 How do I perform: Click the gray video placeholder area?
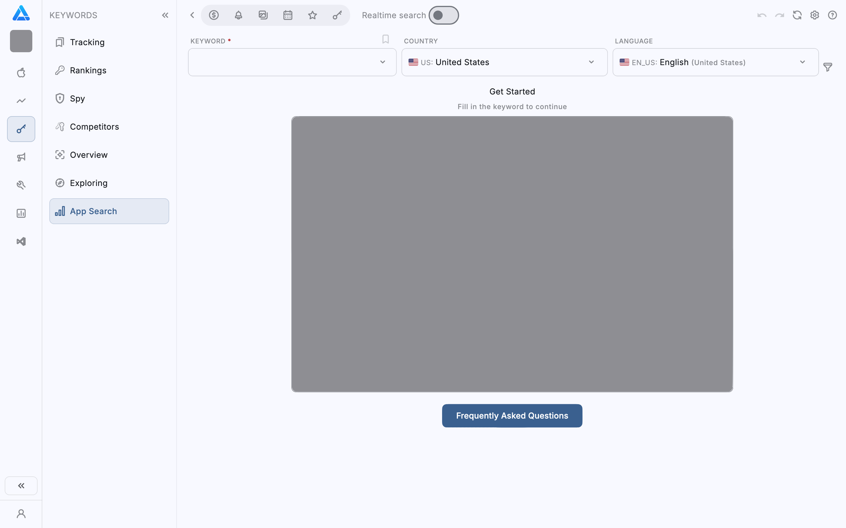pos(512,254)
